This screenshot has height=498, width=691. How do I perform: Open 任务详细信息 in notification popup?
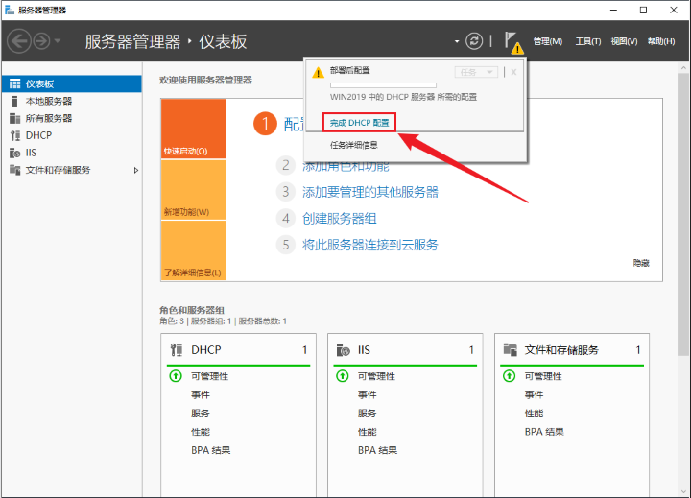tap(354, 145)
